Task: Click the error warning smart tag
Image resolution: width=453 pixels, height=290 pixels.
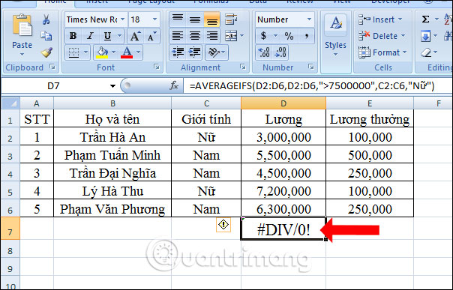Action: pos(223,225)
